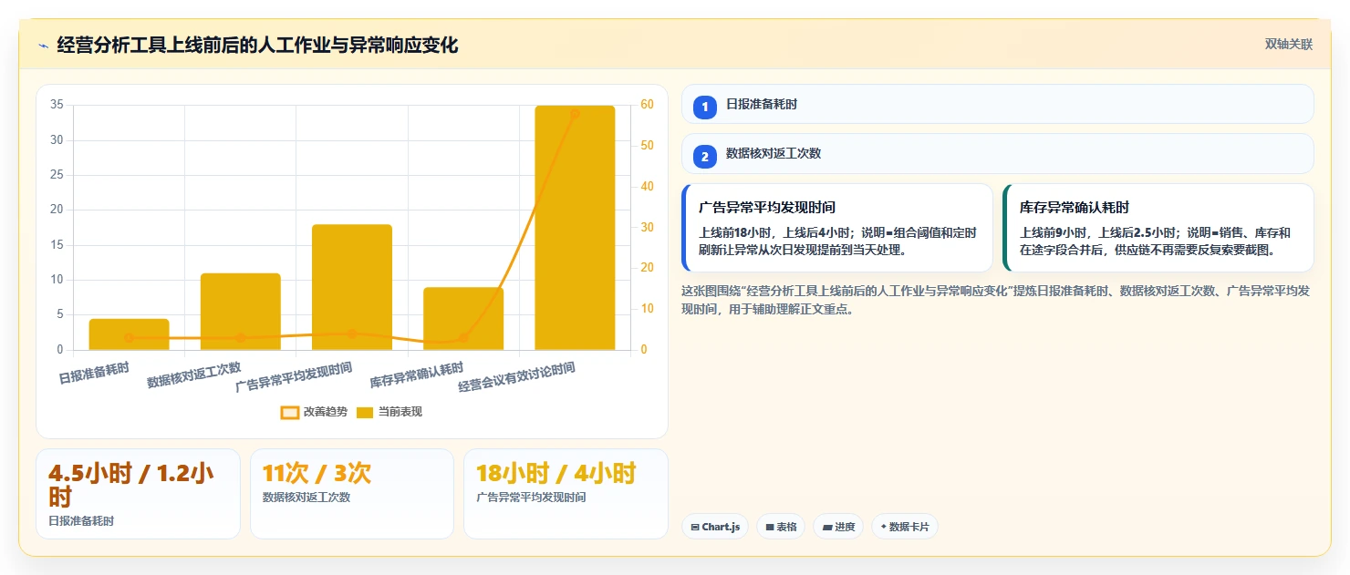The width and height of the screenshot is (1350, 575).
Task: Click the 11次 / 3次 stat card
Action: click(352, 494)
